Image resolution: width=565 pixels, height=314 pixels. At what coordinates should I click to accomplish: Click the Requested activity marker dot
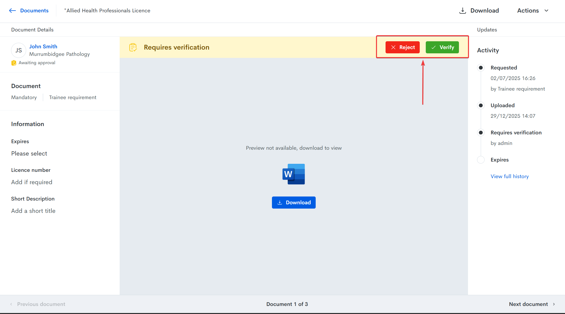481,68
